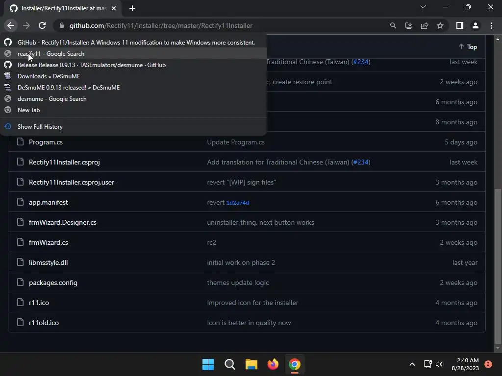This screenshot has height=376, width=502.
Task: Open clock showing 2:40 AM 8/28/2023
Action: click(x=465, y=364)
